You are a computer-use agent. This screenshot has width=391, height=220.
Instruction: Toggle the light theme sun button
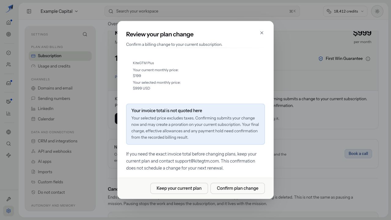coord(377,11)
